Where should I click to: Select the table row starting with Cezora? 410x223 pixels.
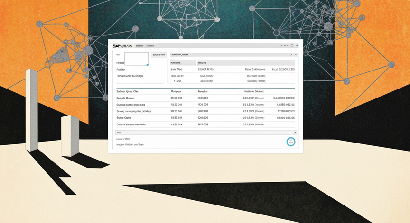coord(205,125)
